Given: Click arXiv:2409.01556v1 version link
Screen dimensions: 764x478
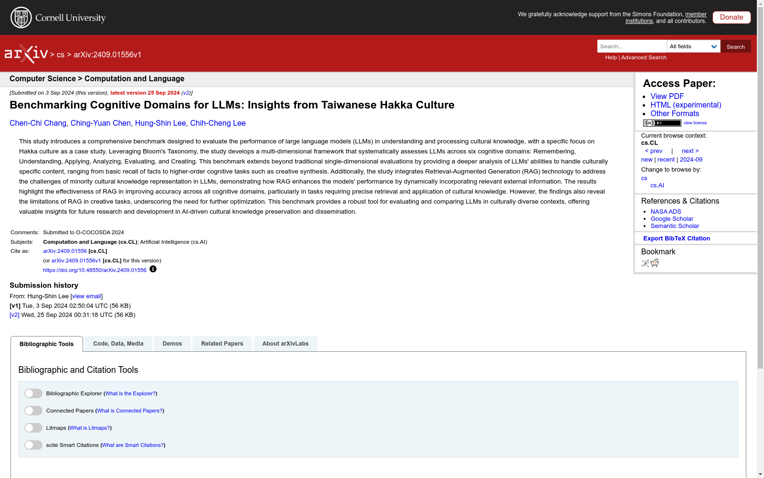Looking at the screenshot, I should [x=76, y=261].
